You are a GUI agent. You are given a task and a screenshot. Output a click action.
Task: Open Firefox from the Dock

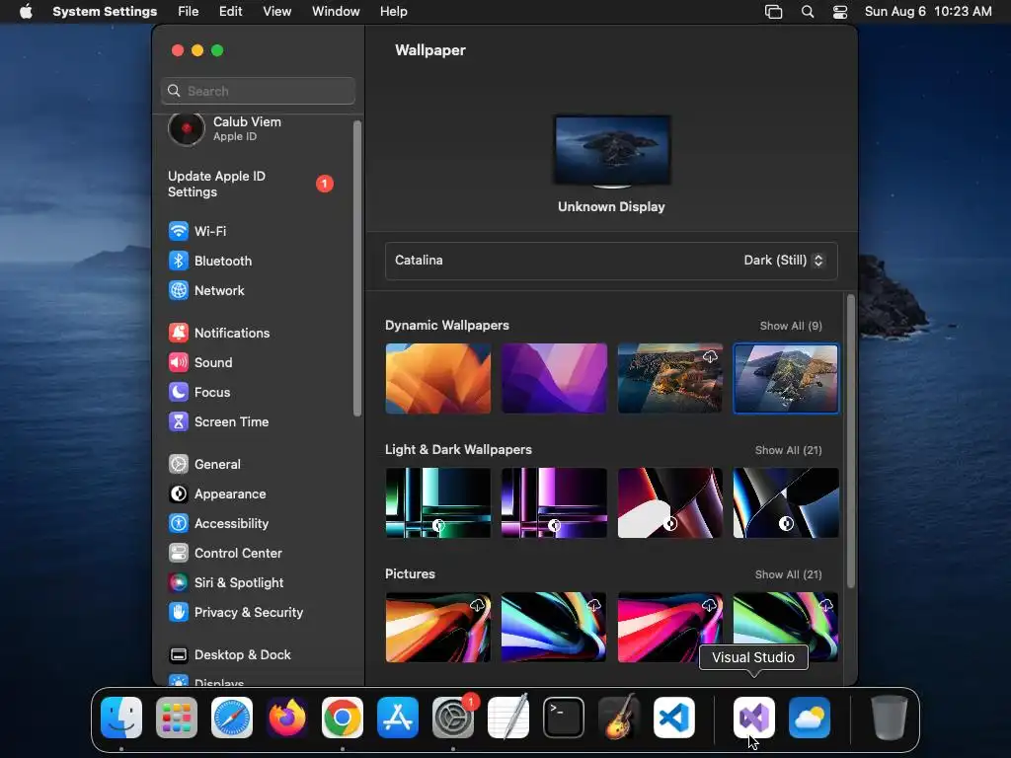(x=287, y=718)
